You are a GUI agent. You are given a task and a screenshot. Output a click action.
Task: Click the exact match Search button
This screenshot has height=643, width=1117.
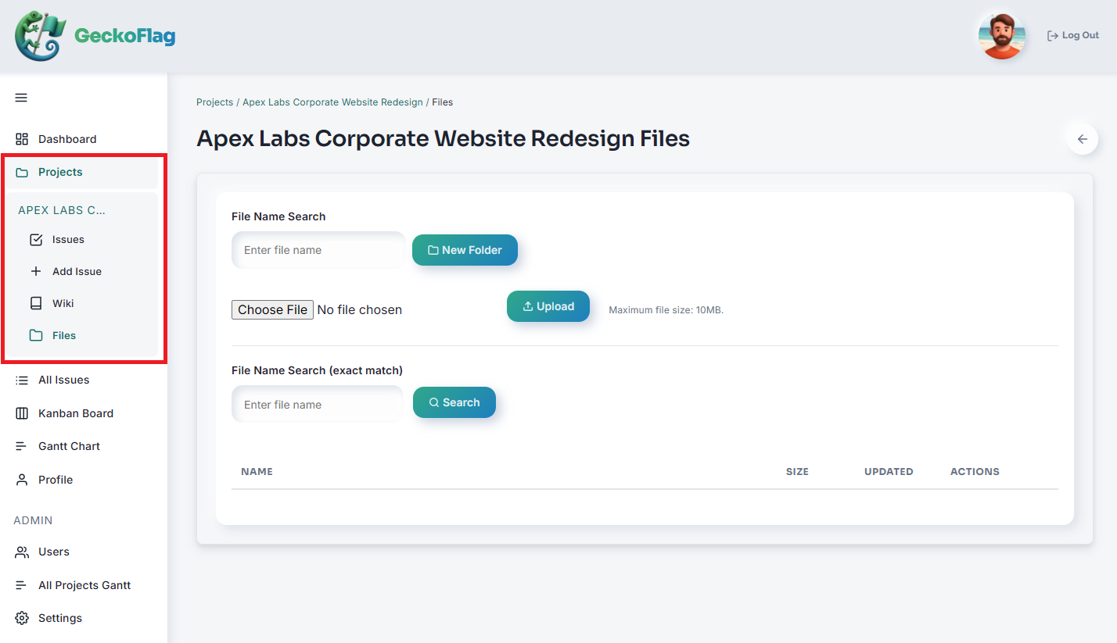point(454,402)
